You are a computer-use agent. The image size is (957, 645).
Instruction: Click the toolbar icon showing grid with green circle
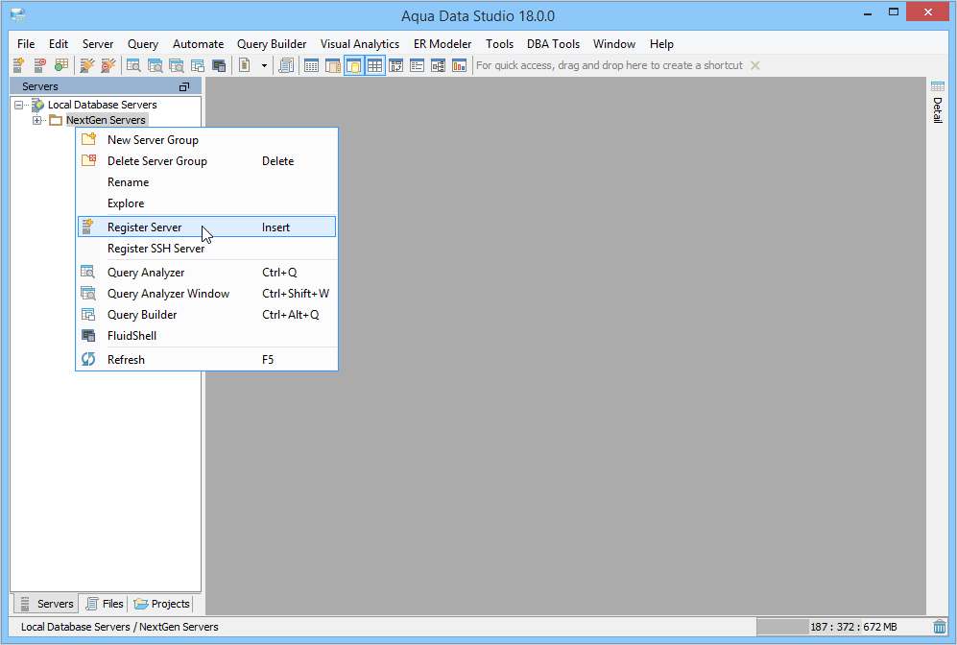tap(61, 65)
